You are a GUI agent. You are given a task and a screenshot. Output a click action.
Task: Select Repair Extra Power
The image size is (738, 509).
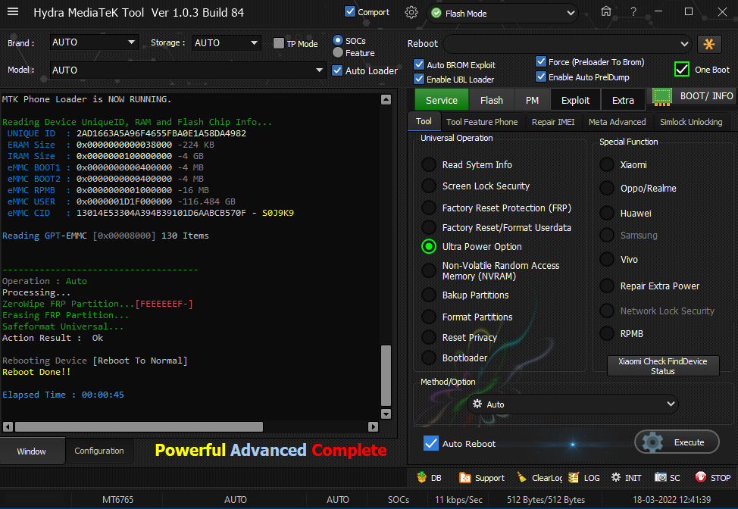607,286
